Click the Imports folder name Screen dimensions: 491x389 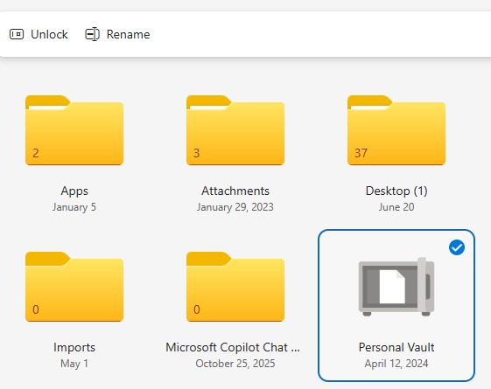click(x=74, y=347)
